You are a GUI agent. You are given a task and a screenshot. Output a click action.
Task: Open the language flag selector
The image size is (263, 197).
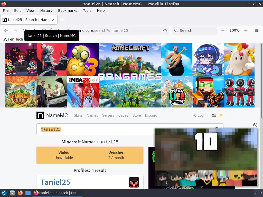[214, 115]
